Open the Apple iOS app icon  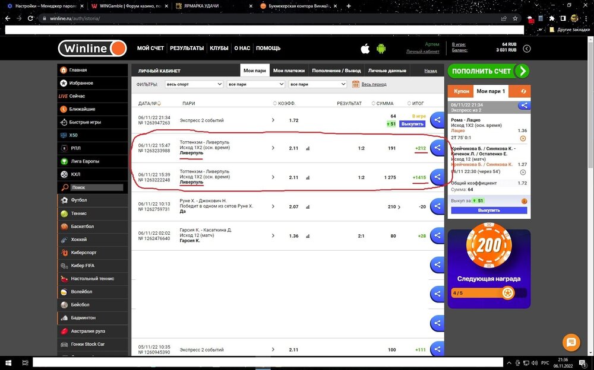click(365, 48)
